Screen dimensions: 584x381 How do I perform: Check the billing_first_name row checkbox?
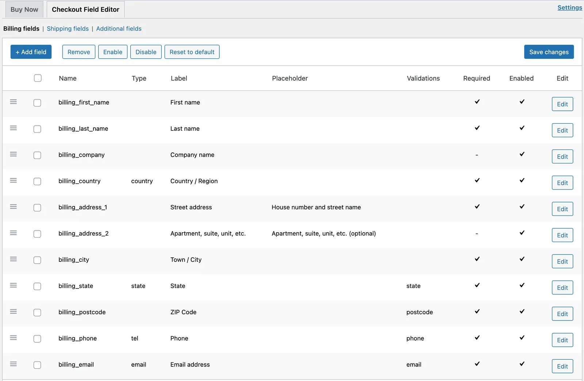[x=37, y=103]
